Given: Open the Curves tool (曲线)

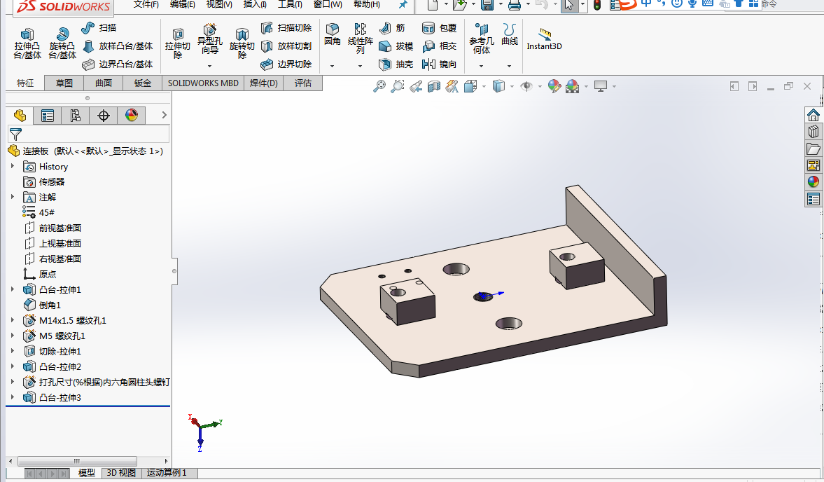Looking at the screenshot, I should (509, 35).
